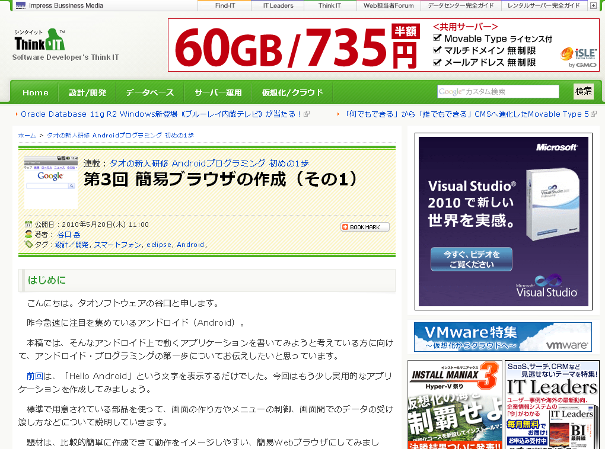Go to Home in the green navigation
This screenshot has width=605, height=449.
click(36, 92)
